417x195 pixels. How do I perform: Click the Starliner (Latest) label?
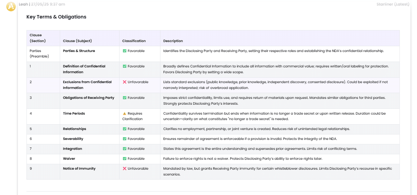[x=393, y=4]
